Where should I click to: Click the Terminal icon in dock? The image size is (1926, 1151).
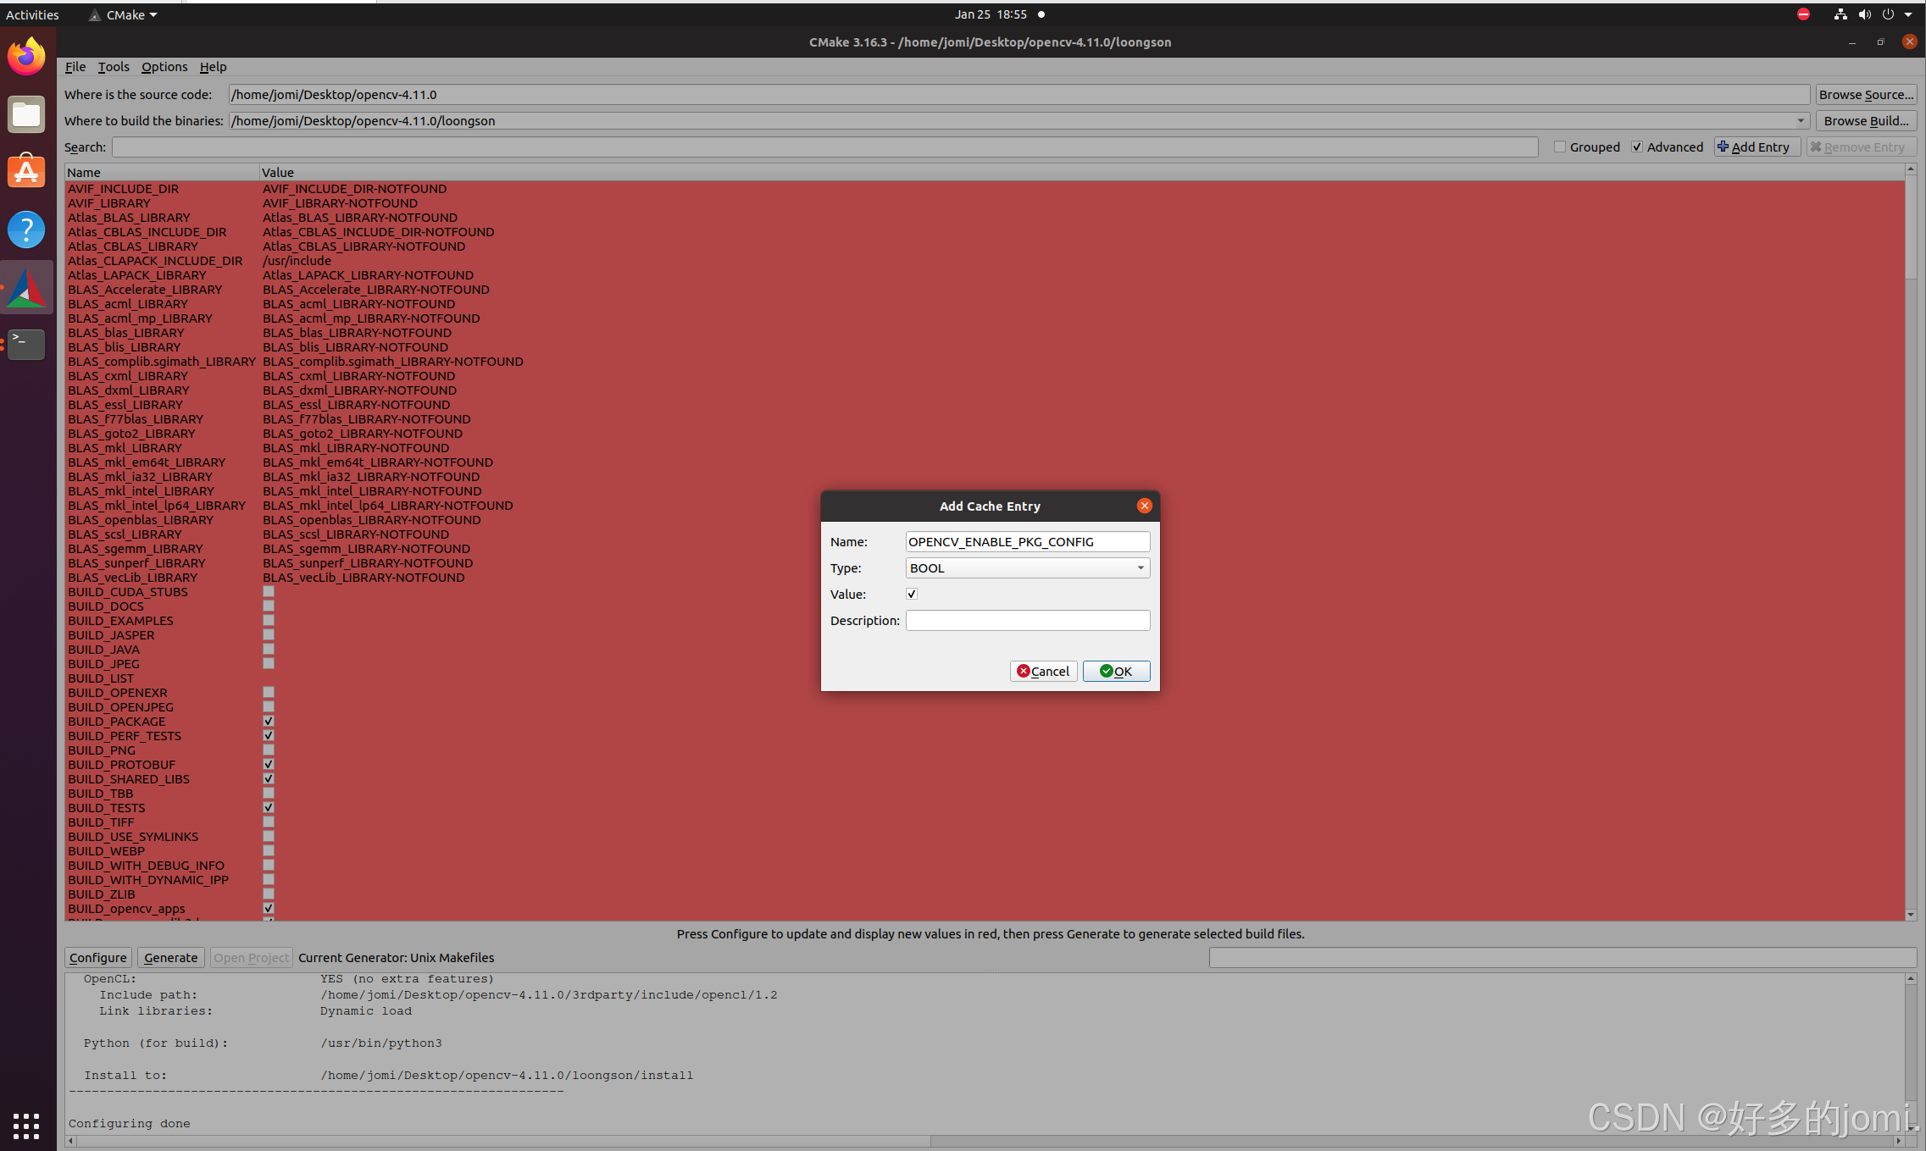tap(26, 344)
